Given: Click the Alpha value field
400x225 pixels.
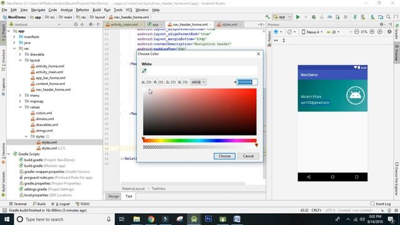Looking at the screenshot, I should click(149, 82).
